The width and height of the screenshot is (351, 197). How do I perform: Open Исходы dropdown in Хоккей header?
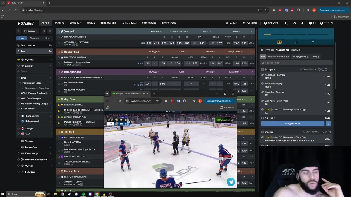pos(156,31)
